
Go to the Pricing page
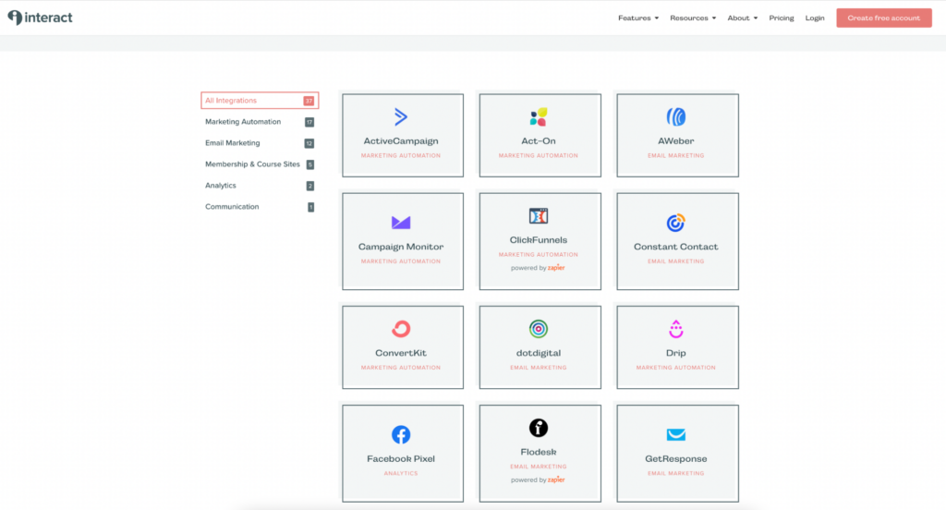point(782,18)
